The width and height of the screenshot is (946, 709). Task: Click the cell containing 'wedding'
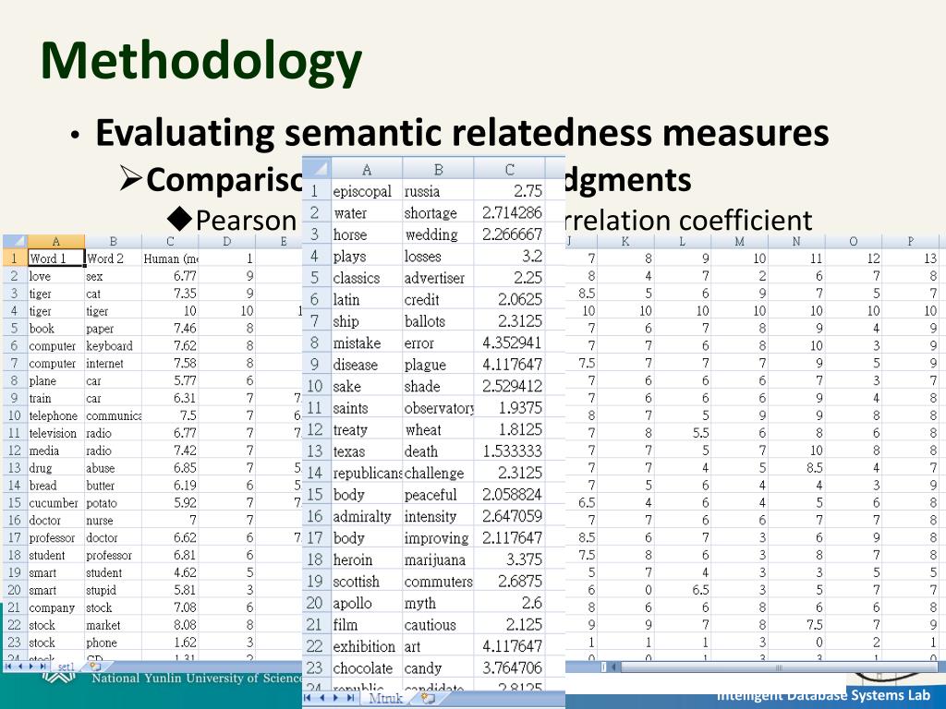(x=439, y=234)
